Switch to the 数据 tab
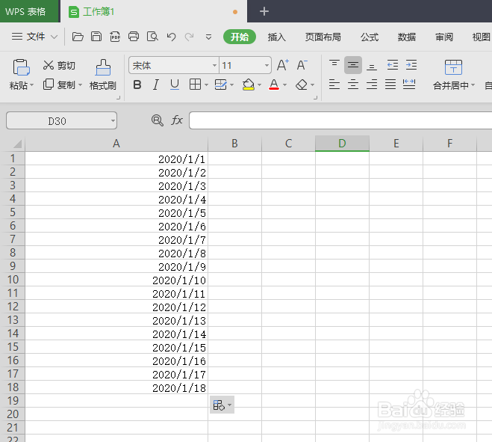 (x=407, y=37)
